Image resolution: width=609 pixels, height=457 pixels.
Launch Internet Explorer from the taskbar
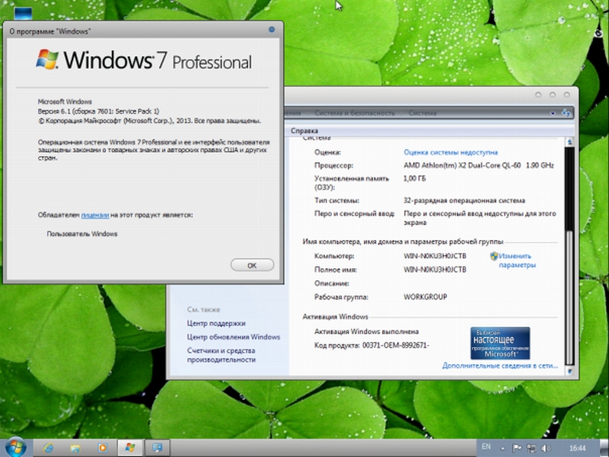(49, 447)
